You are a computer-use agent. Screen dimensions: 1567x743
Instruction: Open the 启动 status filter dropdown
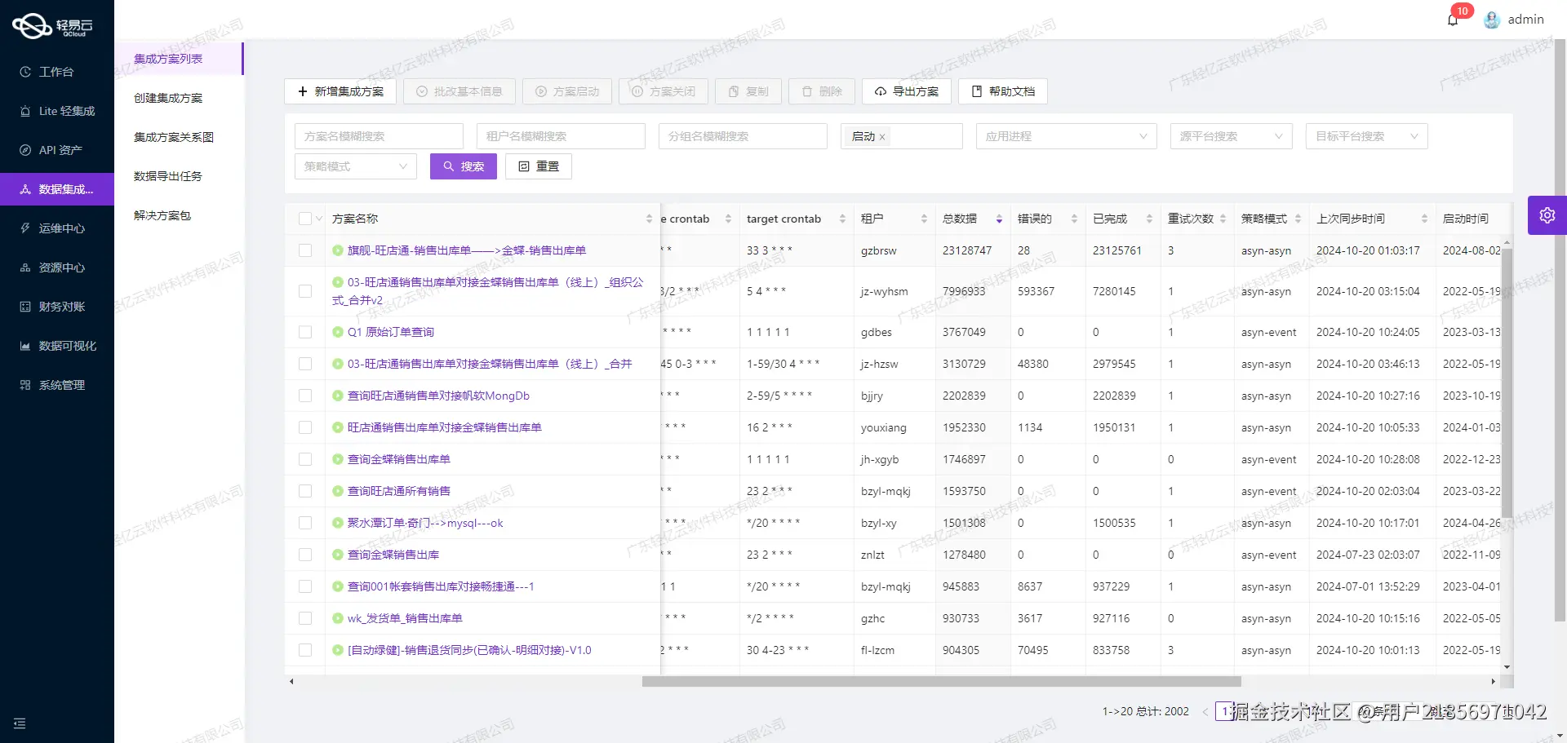click(902, 136)
